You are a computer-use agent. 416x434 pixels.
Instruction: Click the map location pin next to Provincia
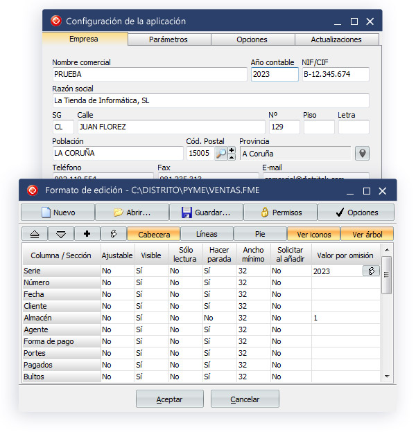tap(361, 154)
